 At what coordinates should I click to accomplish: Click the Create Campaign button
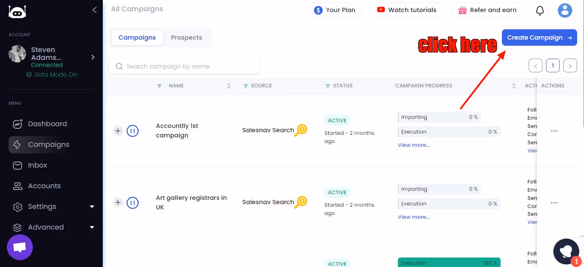point(539,37)
